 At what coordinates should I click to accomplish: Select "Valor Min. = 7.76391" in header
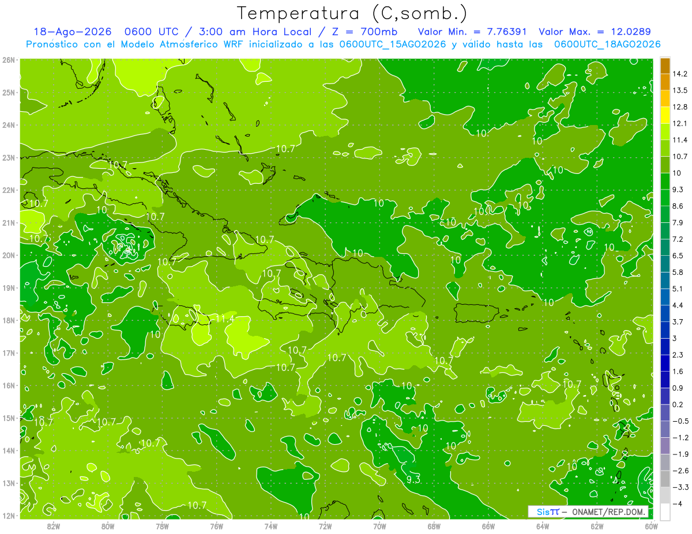(473, 32)
